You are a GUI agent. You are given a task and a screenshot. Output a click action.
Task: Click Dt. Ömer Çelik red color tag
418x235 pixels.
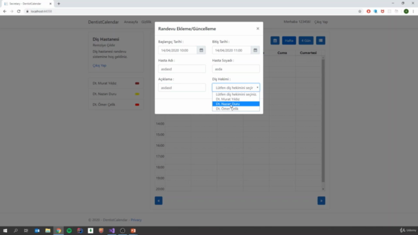point(137,104)
